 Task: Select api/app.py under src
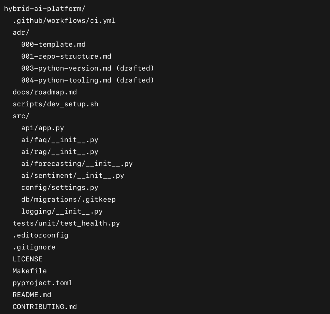43,128
